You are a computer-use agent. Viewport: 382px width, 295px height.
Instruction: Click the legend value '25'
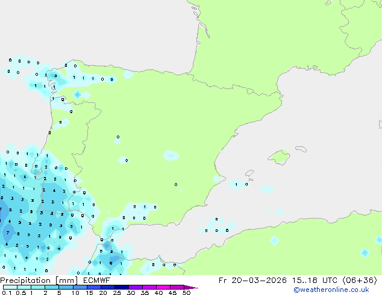117,293
